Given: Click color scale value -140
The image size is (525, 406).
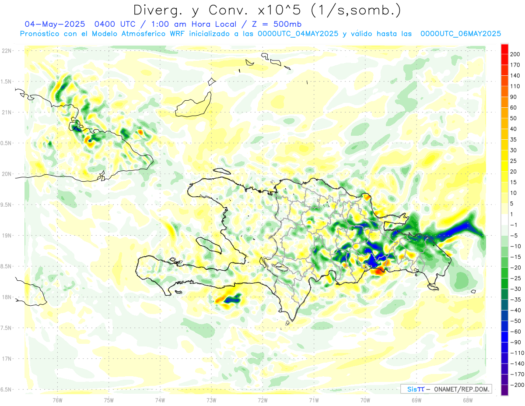Looking at the screenshot, I should tap(516, 364).
